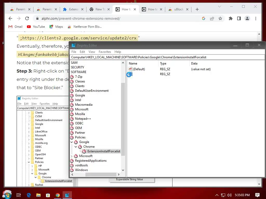Collapse the Chrome key
Screen dimensions: 266x199
pyautogui.click(x=76, y=147)
